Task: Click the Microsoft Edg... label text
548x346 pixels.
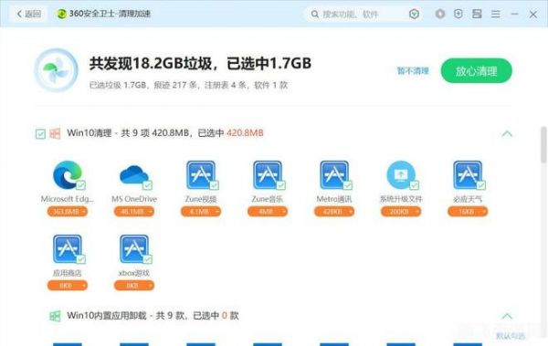Action: click(x=67, y=199)
